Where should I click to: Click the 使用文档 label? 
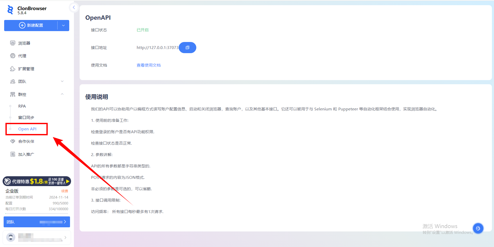pyautogui.click(x=99, y=65)
